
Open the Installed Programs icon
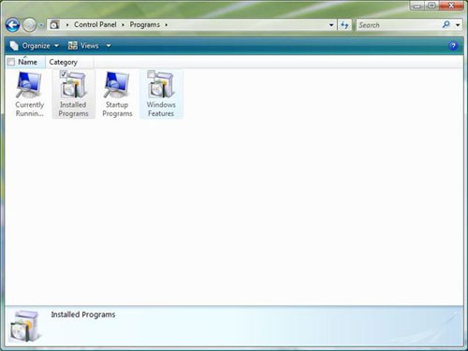73,94
